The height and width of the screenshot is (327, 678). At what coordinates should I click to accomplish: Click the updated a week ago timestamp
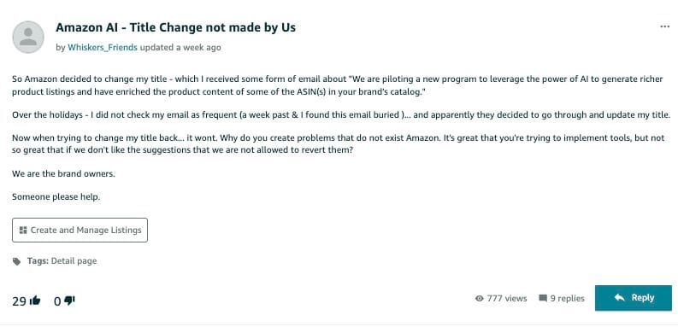point(180,48)
